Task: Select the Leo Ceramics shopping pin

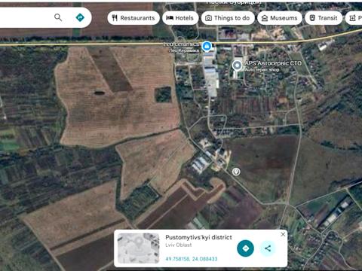Action: [207, 46]
